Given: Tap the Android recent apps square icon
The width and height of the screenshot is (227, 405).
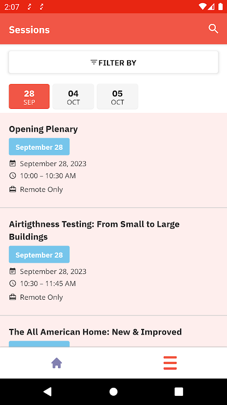Looking at the screenshot, I should tap(179, 391).
